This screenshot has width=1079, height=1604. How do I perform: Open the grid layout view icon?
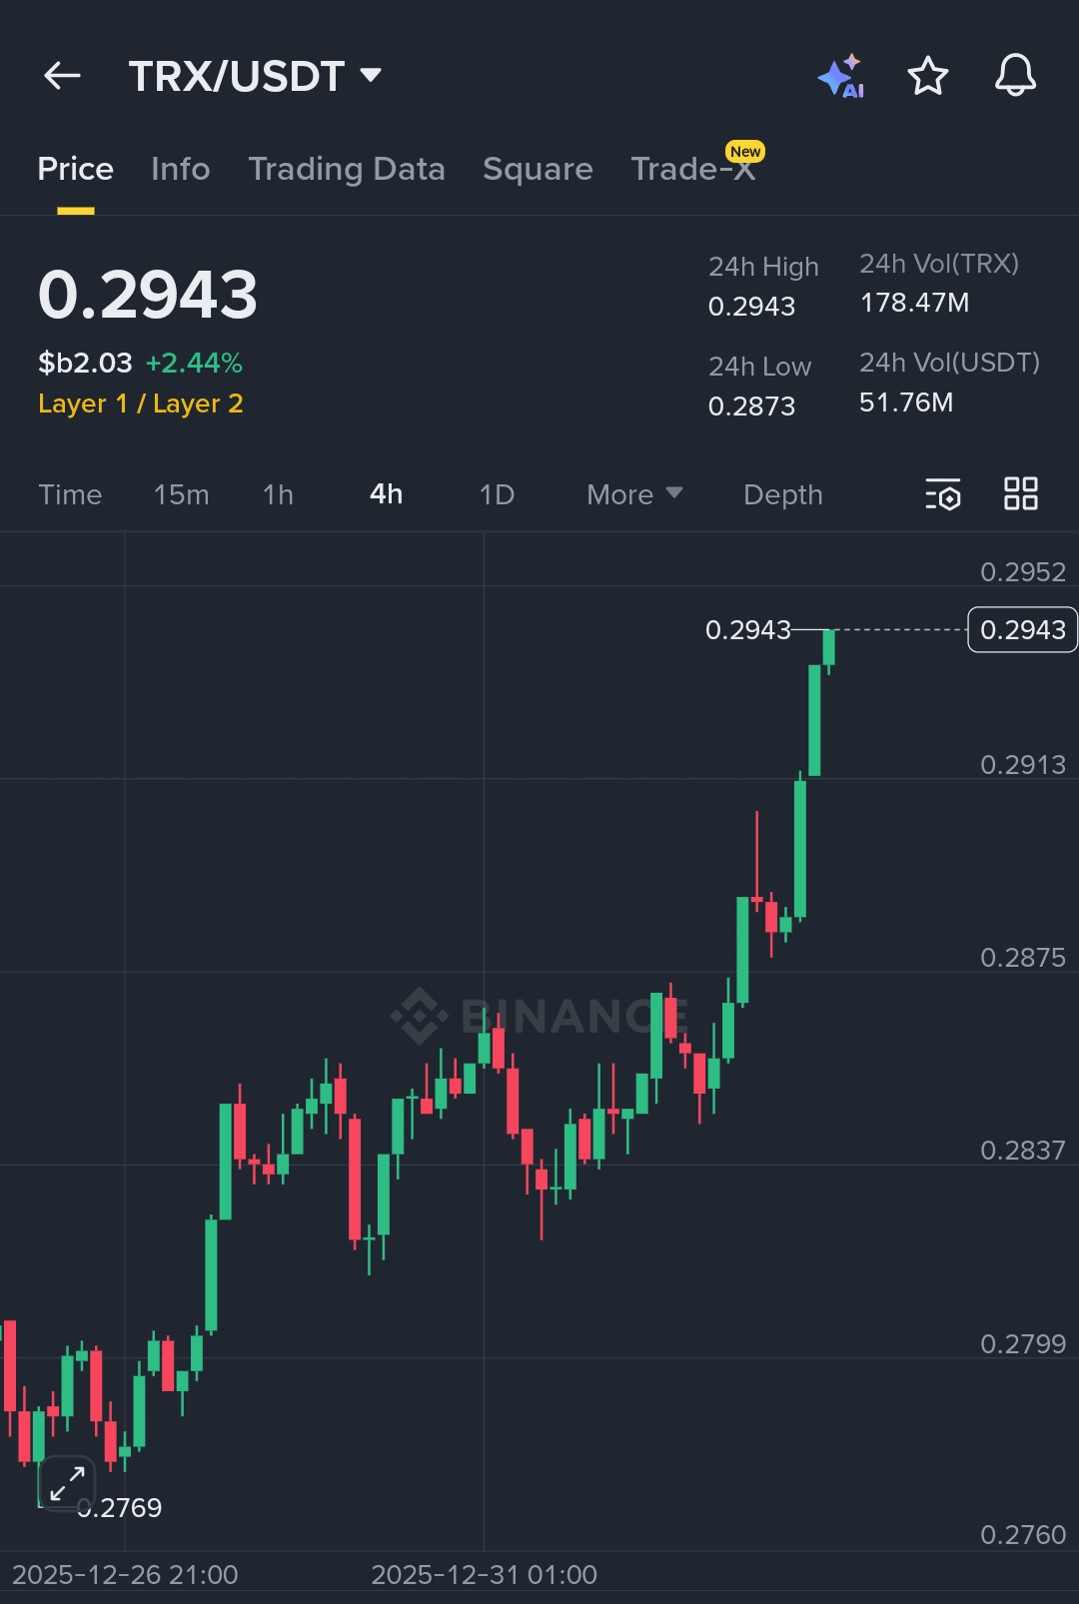[x=1020, y=494]
